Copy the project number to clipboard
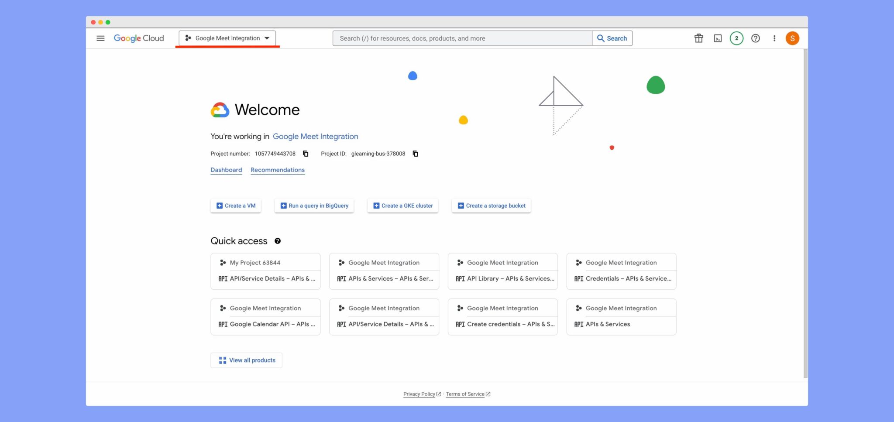894x422 pixels. pyautogui.click(x=306, y=154)
